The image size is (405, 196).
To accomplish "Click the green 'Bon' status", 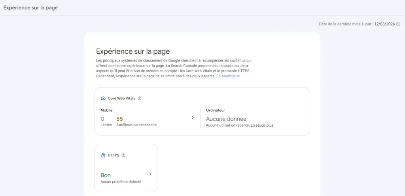I will point(106,175).
